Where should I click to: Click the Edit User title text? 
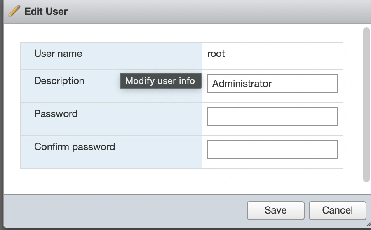(x=46, y=12)
